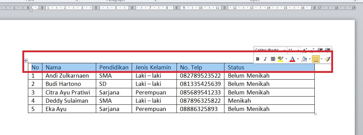Image resolution: width=363 pixels, height=135 pixels.
Task: Click "Belum Menikah" in Budi Hartono's row
Action: (x=249, y=84)
